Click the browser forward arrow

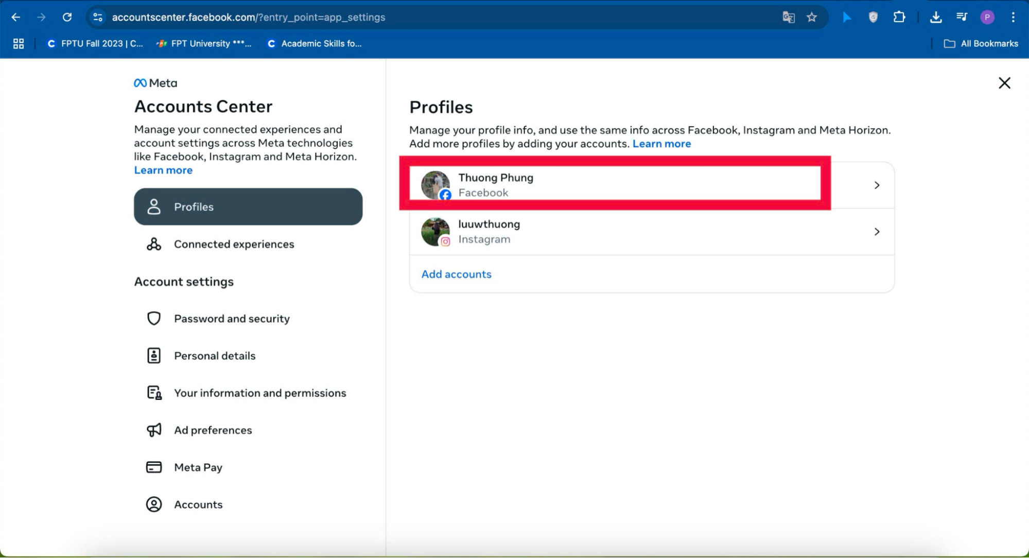click(41, 17)
